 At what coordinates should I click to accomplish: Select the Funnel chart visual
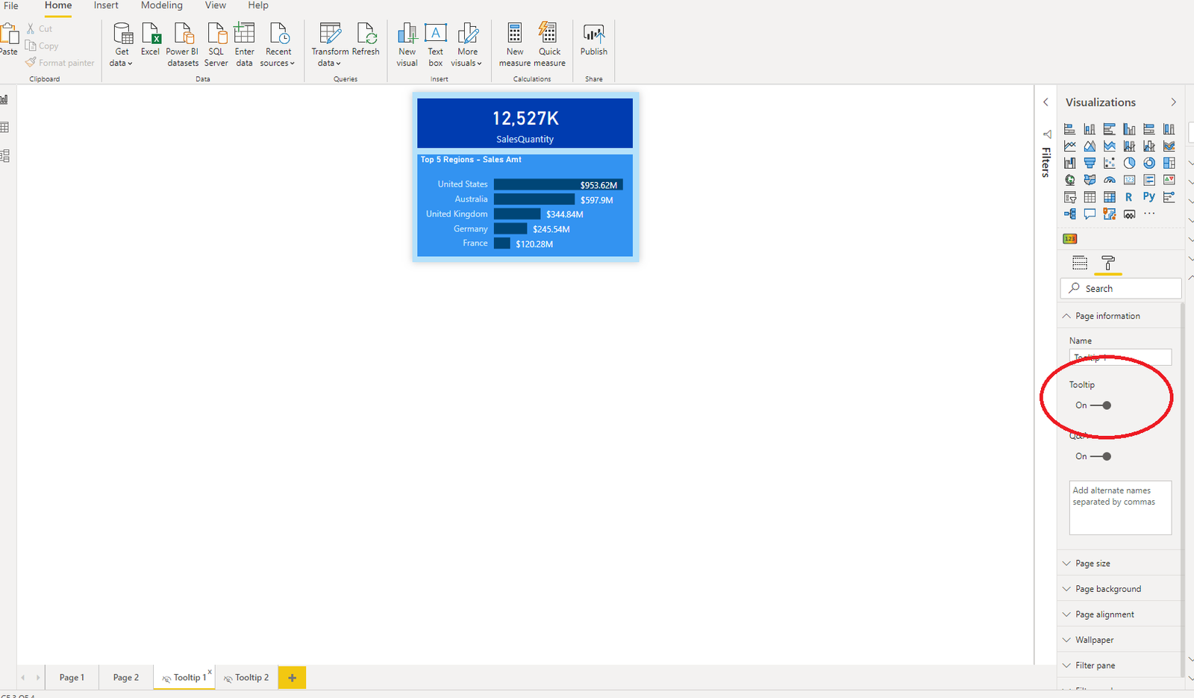1090,163
